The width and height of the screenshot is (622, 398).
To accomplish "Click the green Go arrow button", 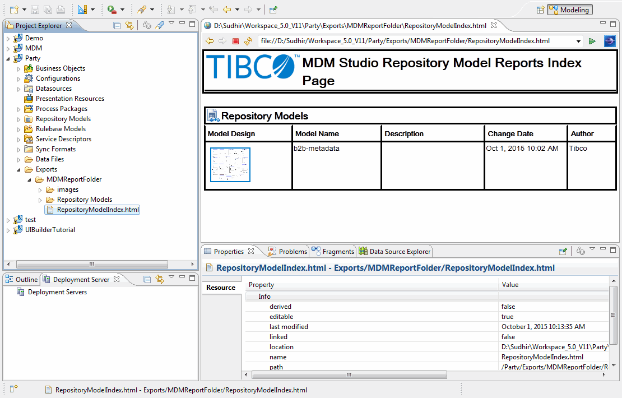I will 592,41.
